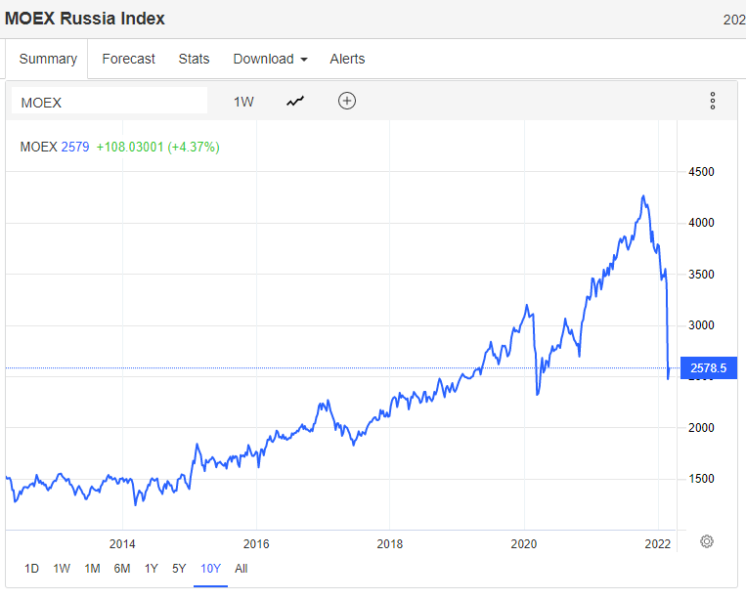This screenshot has width=746, height=600.
Task: Click the +108.03001 (+4.37%) change text
Action: pos(158,147)
